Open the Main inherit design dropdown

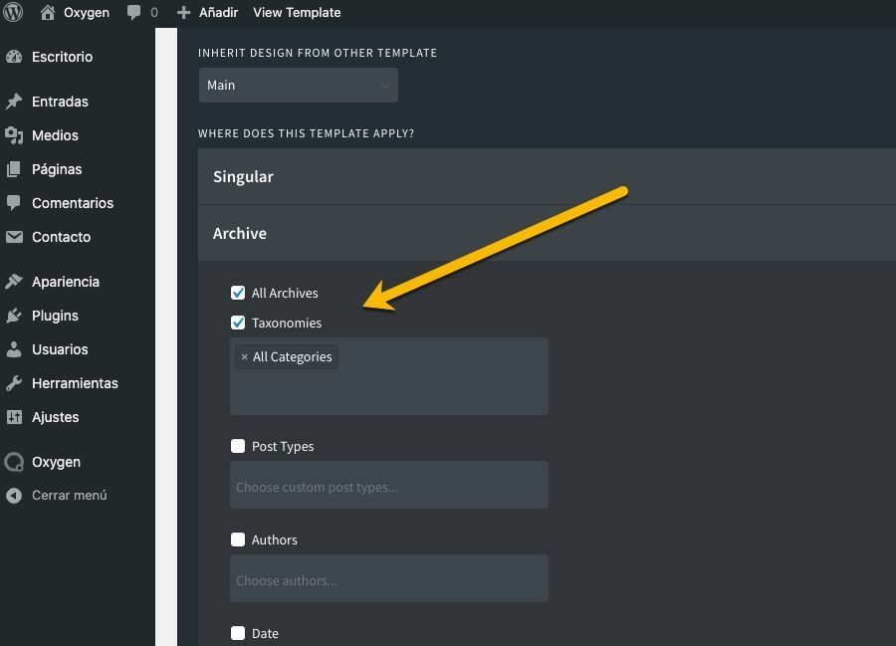coord(298,86)
